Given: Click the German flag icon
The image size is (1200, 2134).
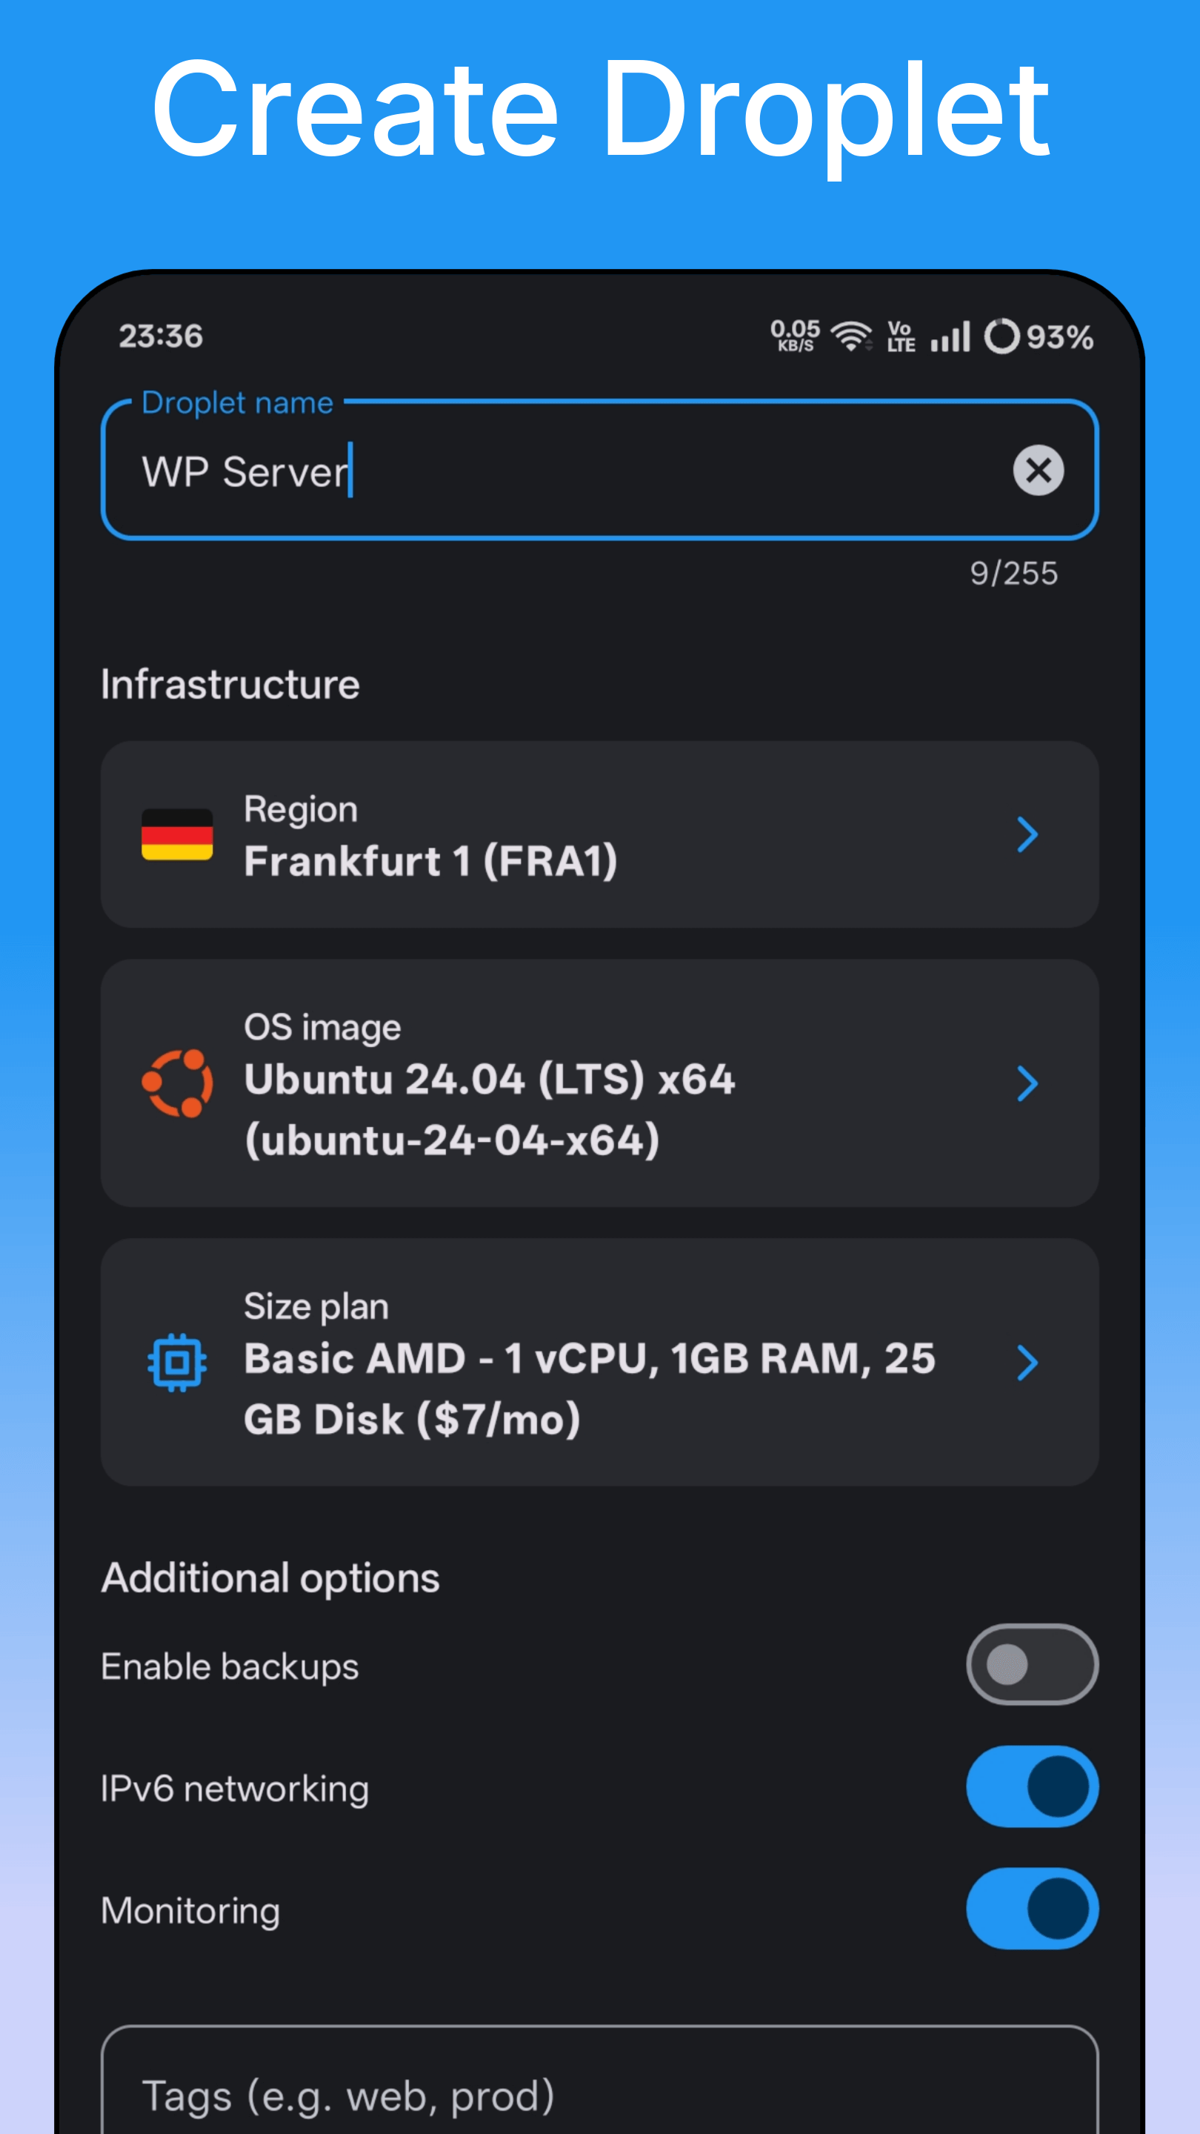Looking at the screenshot, I should (177, 834).
